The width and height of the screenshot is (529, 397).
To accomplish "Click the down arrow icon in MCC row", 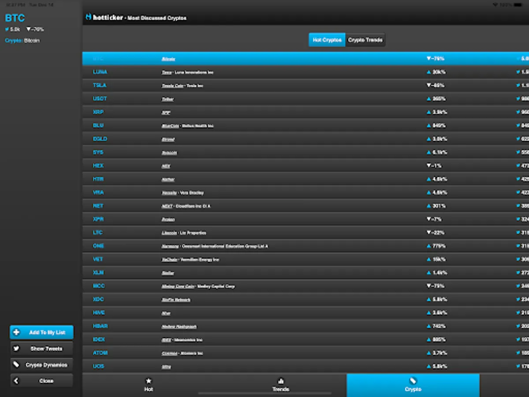I will point(428,286).
